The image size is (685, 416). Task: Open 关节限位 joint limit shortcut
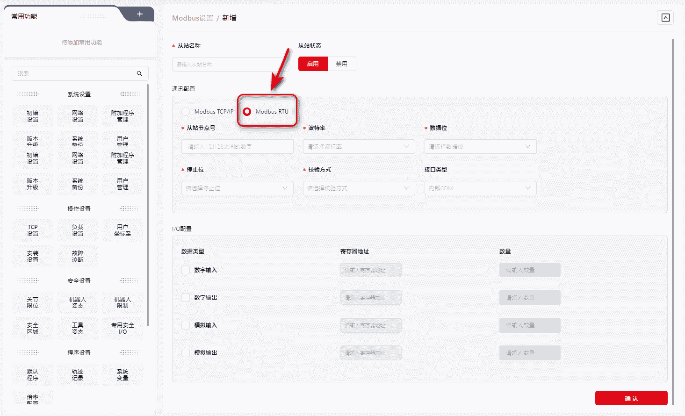pyautogui.click(x=33, y=302)
